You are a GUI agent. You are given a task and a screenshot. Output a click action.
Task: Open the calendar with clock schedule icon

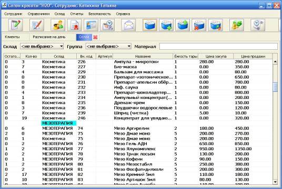pos(107,25)
